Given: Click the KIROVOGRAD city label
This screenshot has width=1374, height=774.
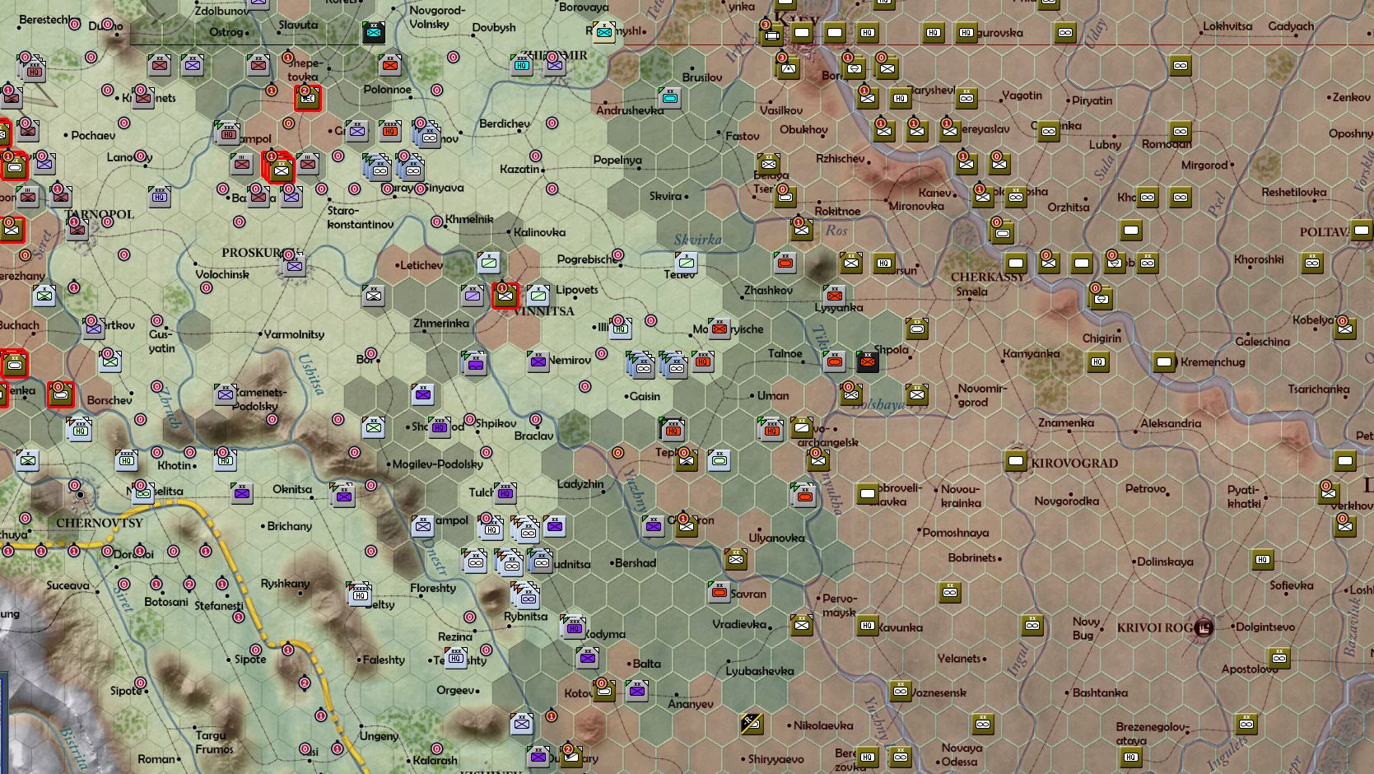Looking at the screenshot, I should click(1074, 464).
